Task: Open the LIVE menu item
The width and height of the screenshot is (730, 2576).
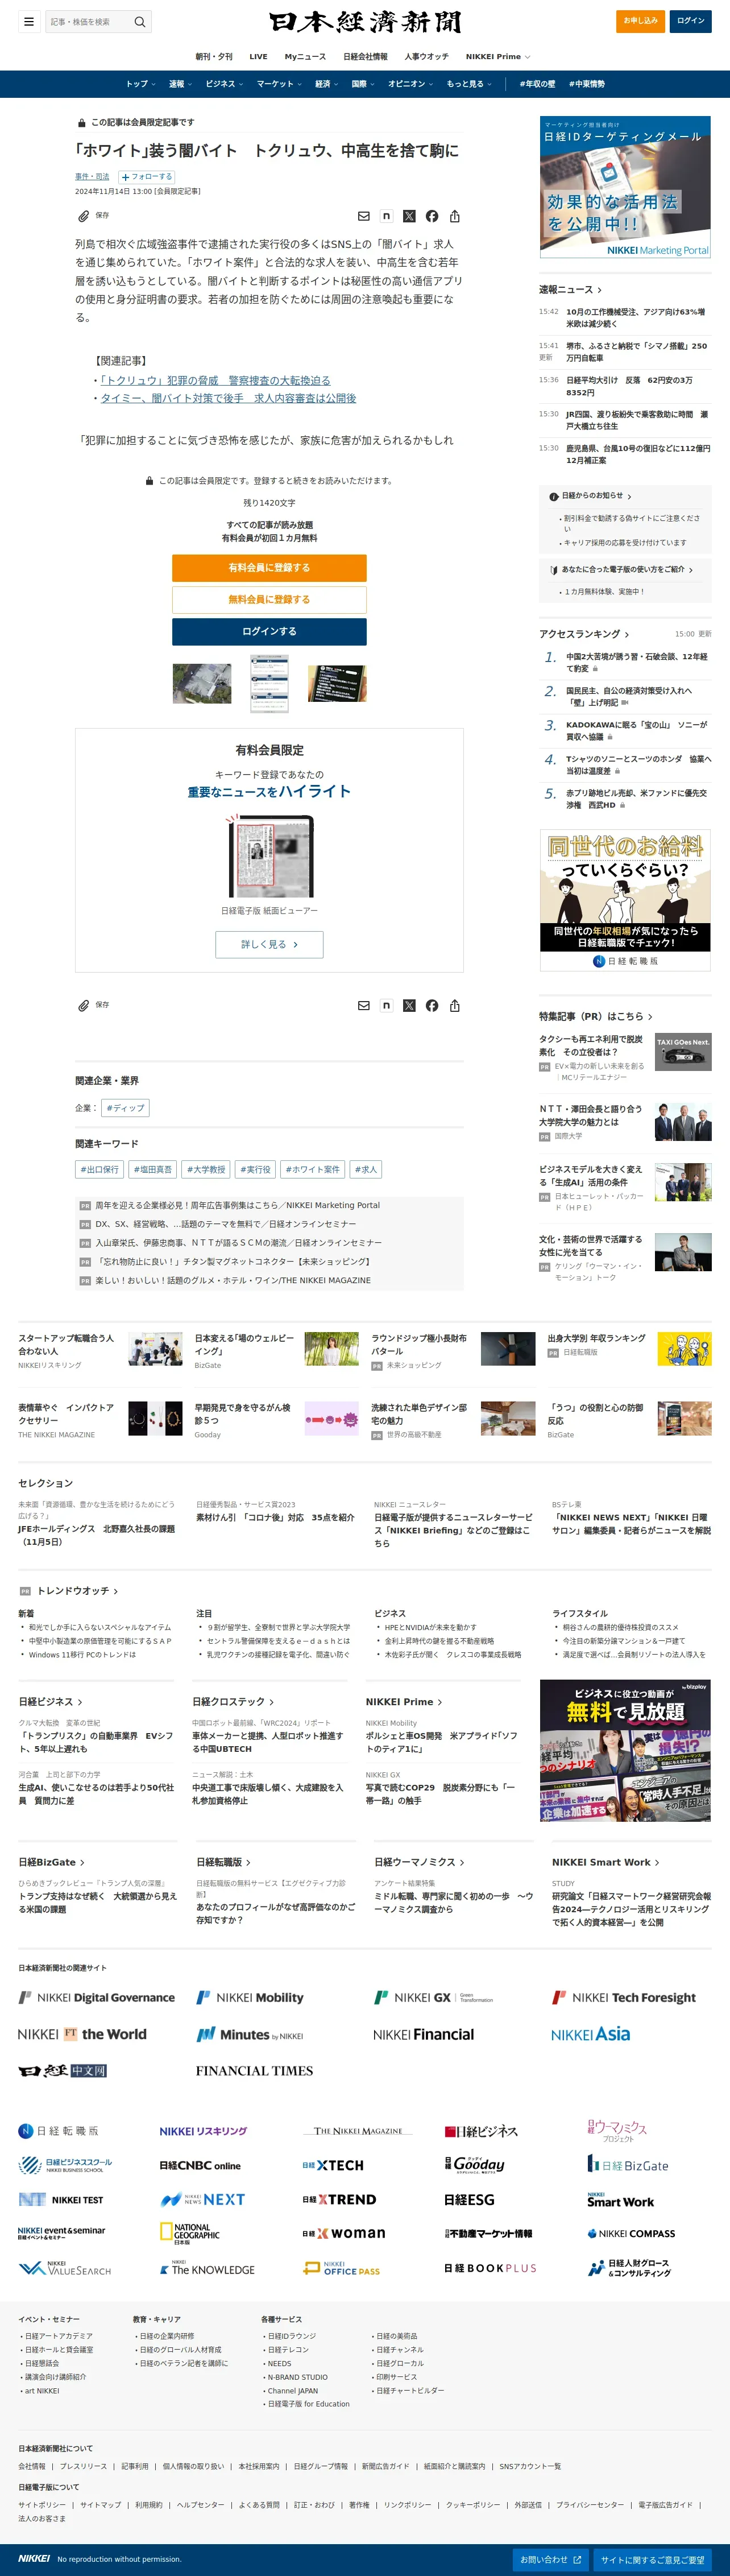Action: click(258, 56)
